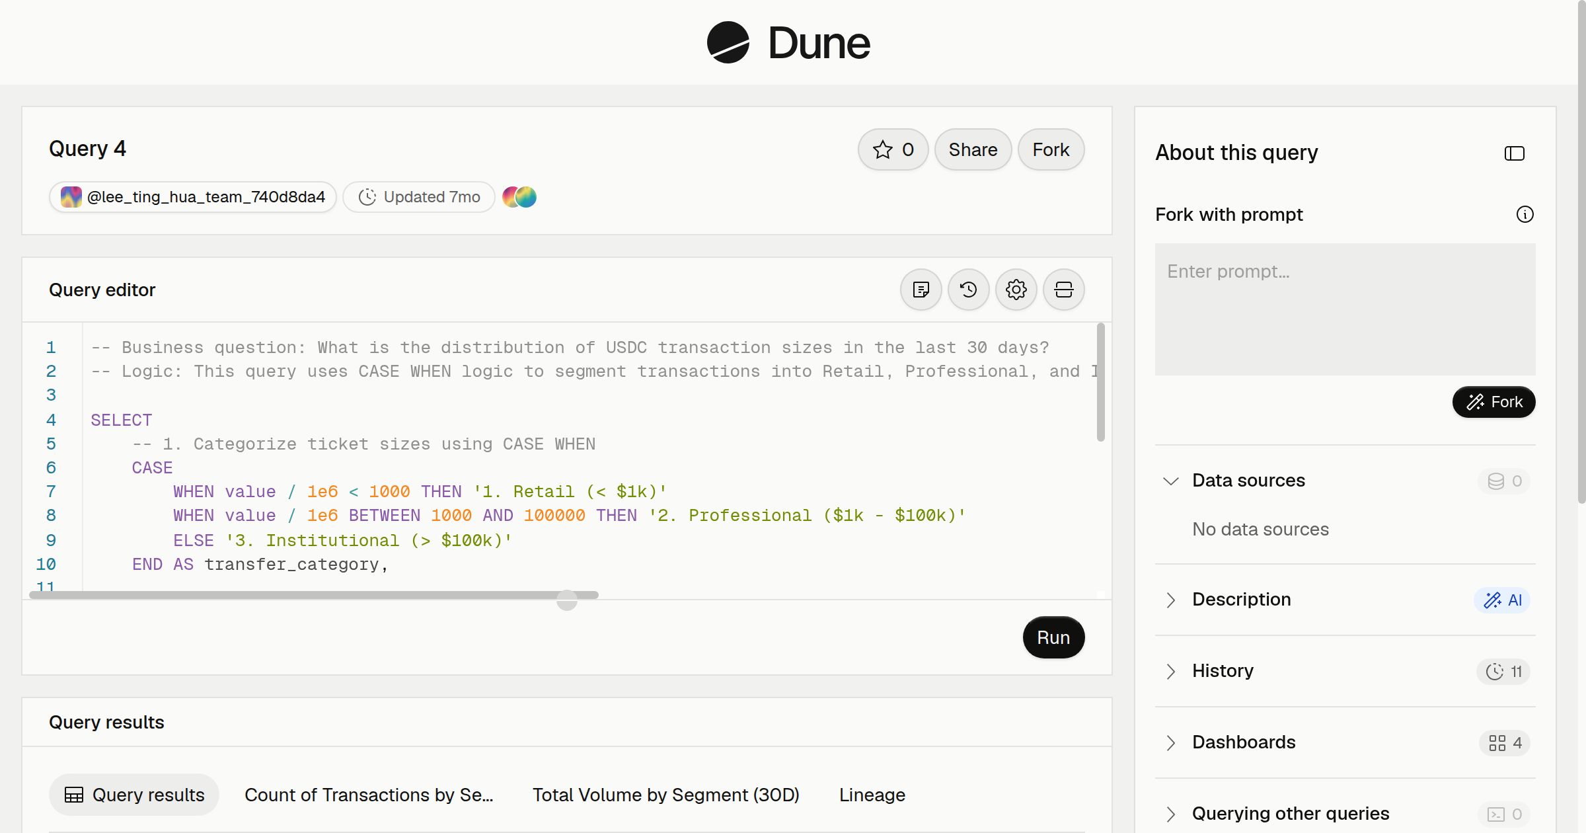Switch to the Query results tab
Viewport: 1586px width, 833px height.
point(134,795)
